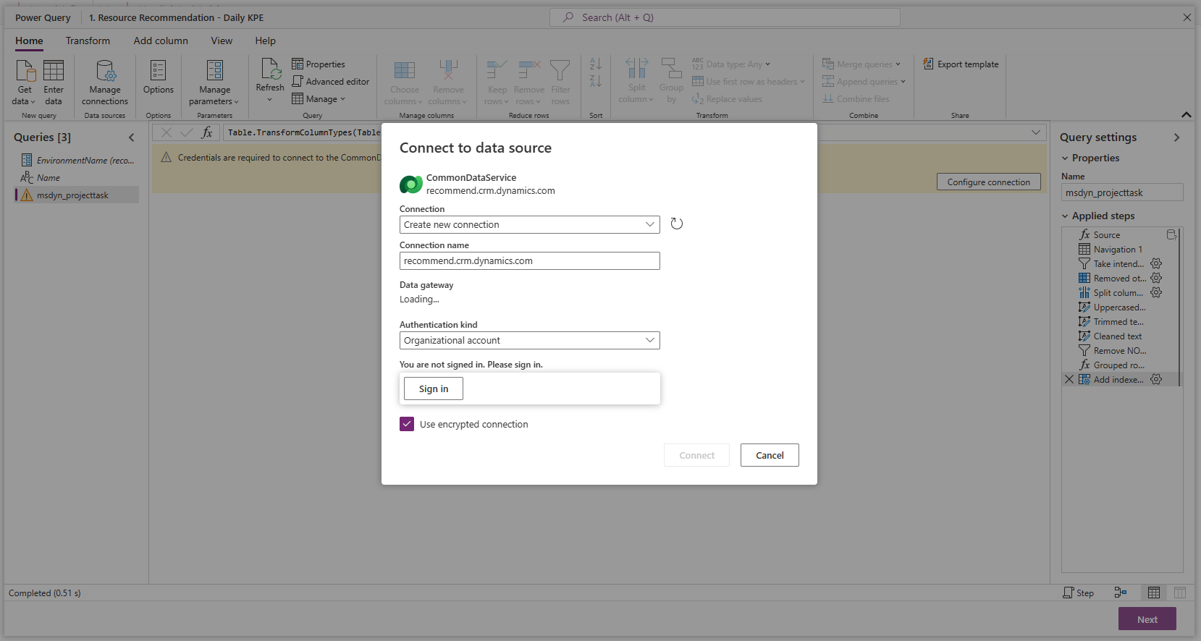Select the Trimmed te... step

click(1119, 321)
